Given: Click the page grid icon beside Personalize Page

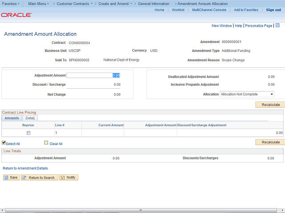Looking at the screenshot, I should click(277, 26).
